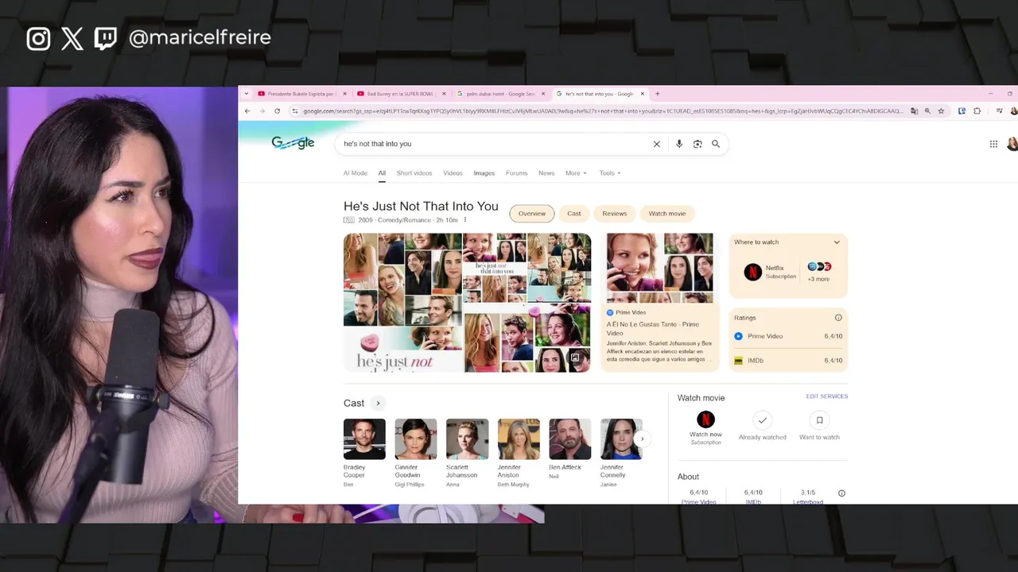
Task: Open the large movie poster collage image
Action: (x=467, y=303)
